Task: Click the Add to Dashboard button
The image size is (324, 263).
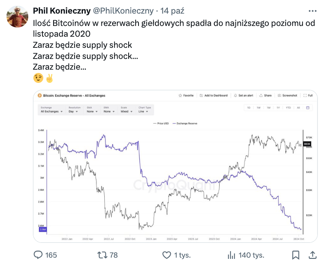Action: tap(214, 95)
